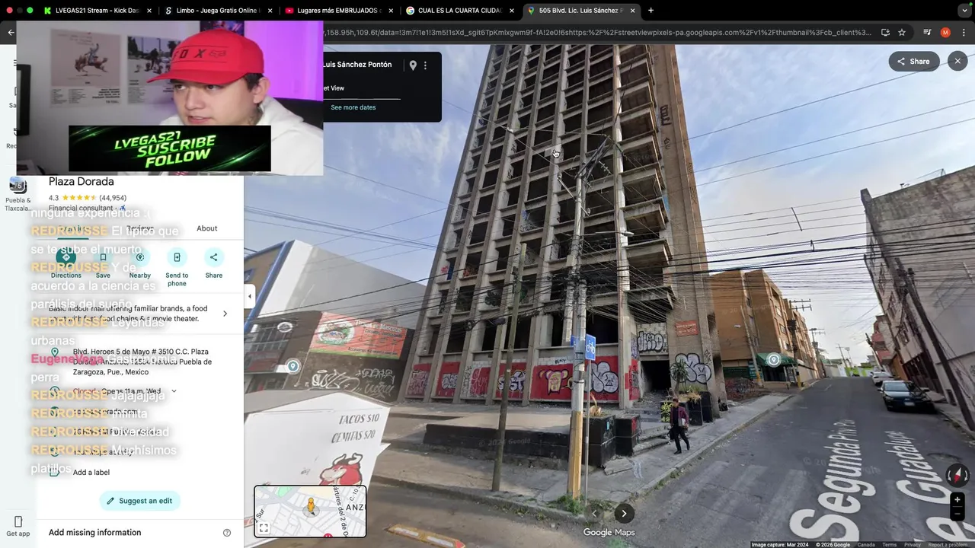Close the 505 Blvd. Lic. Luis Sánchez tab
This screenshot has height=548, width=975.
(632, 11)
